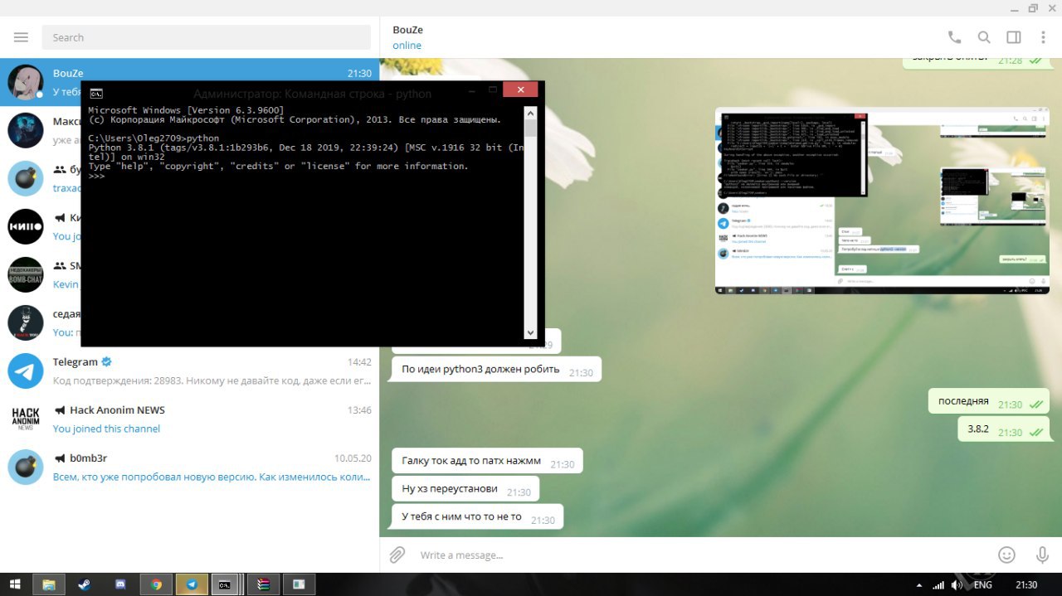The width and height of the screenshot is (1062, 596).
Task: Click the command prompt title bar
Action: tap(312, 94)
